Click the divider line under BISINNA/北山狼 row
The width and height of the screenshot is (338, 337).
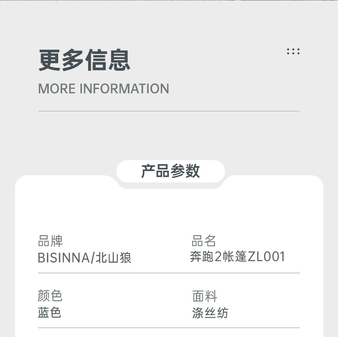(x=169, y=273)
